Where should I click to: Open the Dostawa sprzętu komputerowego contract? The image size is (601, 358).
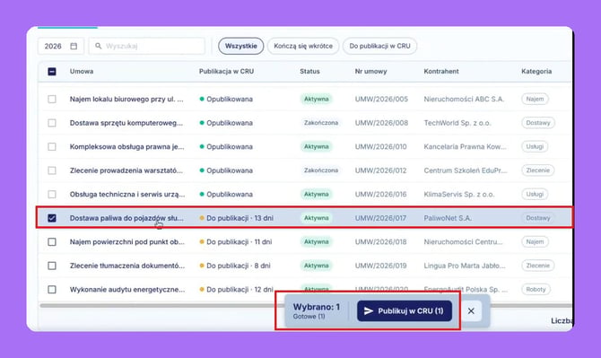point(126,123)
